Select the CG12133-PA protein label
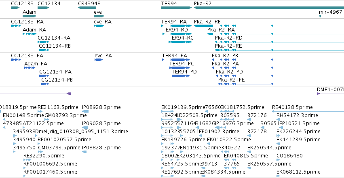Image resolution: width=344 pixels, height=178 pixels. pos(27,56)
